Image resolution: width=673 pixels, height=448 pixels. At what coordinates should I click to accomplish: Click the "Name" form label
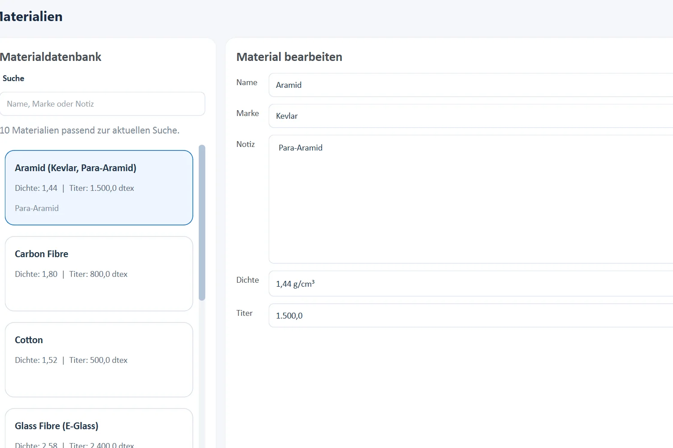point(247,82)
